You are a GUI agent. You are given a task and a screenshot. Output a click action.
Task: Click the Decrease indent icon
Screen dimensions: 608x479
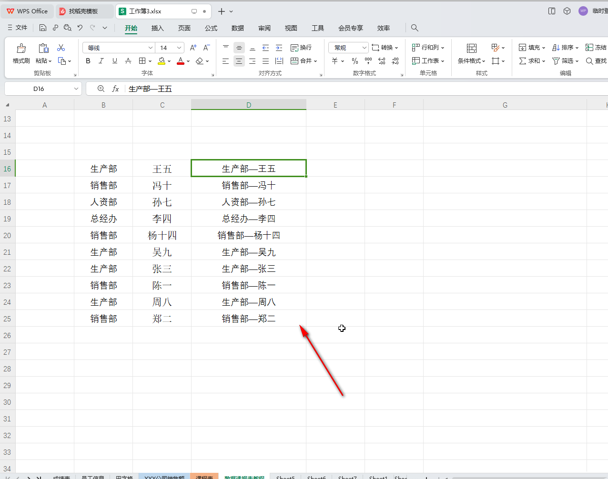(x=266, y=48)
